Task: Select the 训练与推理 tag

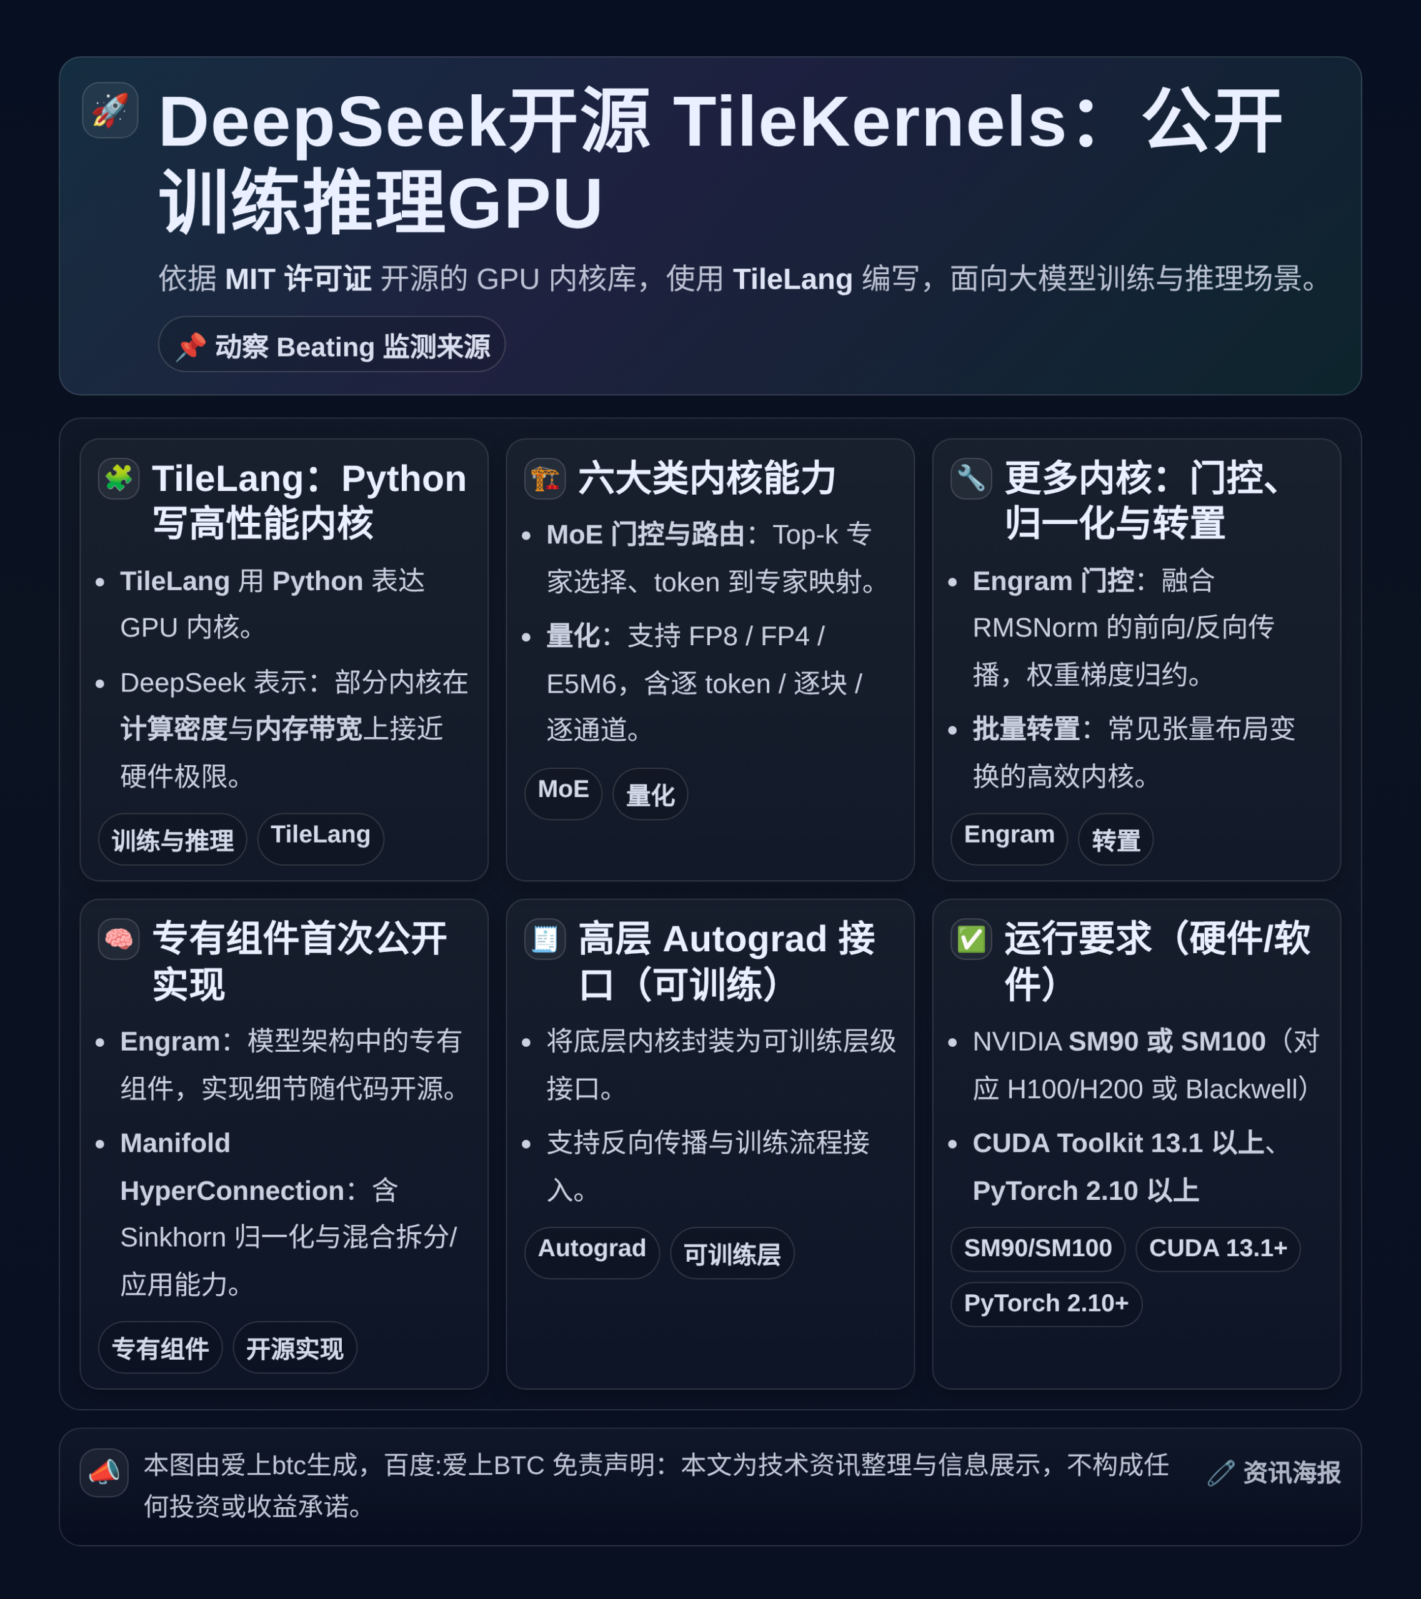Action: [172, 839]
